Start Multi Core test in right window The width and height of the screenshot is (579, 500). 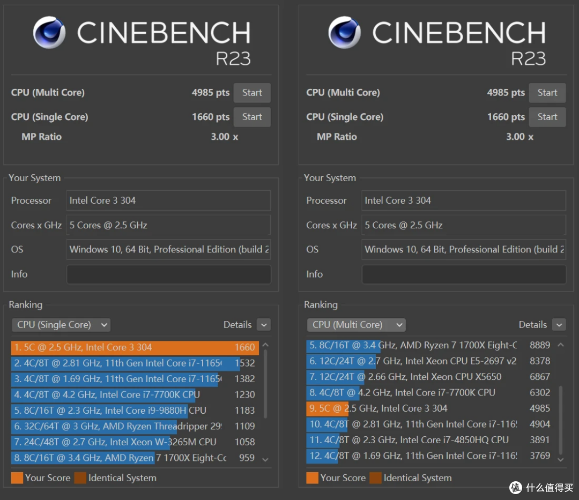(547, 93)
